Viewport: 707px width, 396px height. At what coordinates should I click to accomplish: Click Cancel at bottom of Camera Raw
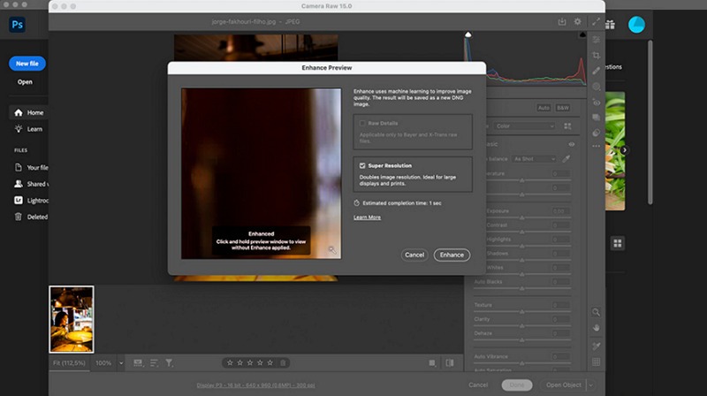click(x=478, y=385)
